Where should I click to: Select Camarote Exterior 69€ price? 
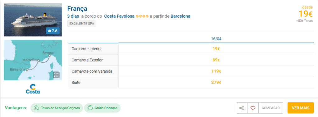216,60
